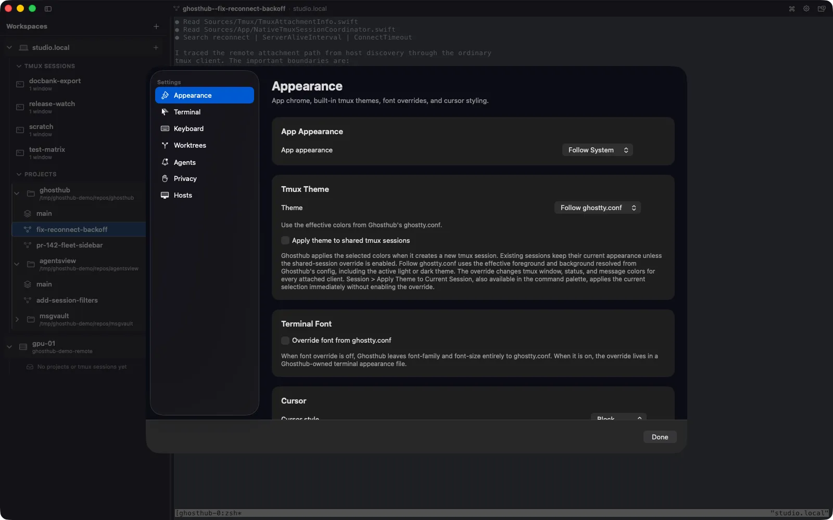The width and height of the screenshot is (833, 520).
Task: Add a new workspace with the plus icon
Action: pos(156,26)
